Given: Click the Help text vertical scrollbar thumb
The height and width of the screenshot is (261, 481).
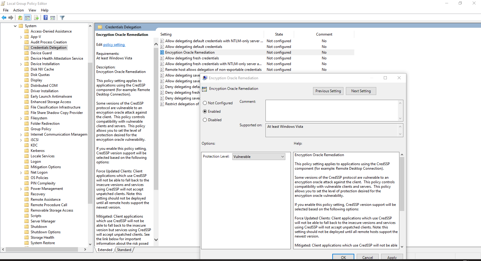Looking at the screenshot, I should click(402, 184).
